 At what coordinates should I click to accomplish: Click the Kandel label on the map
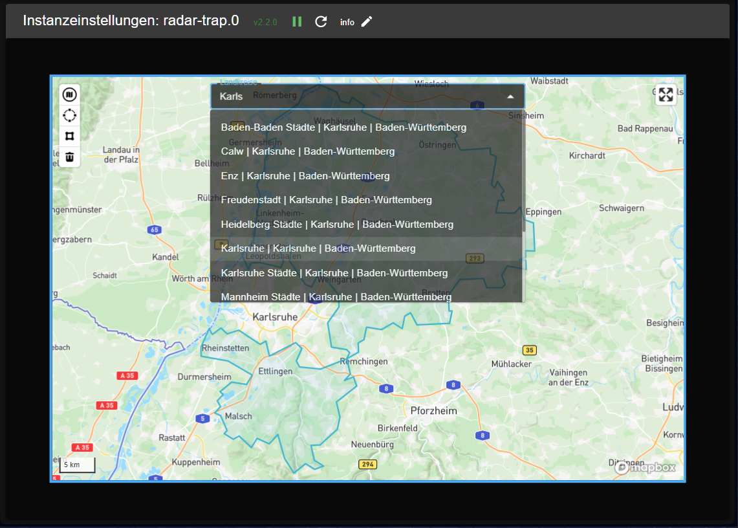165,257
